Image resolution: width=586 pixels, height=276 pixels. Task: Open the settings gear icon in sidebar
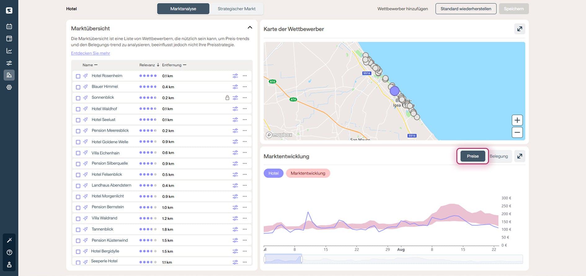9,87
